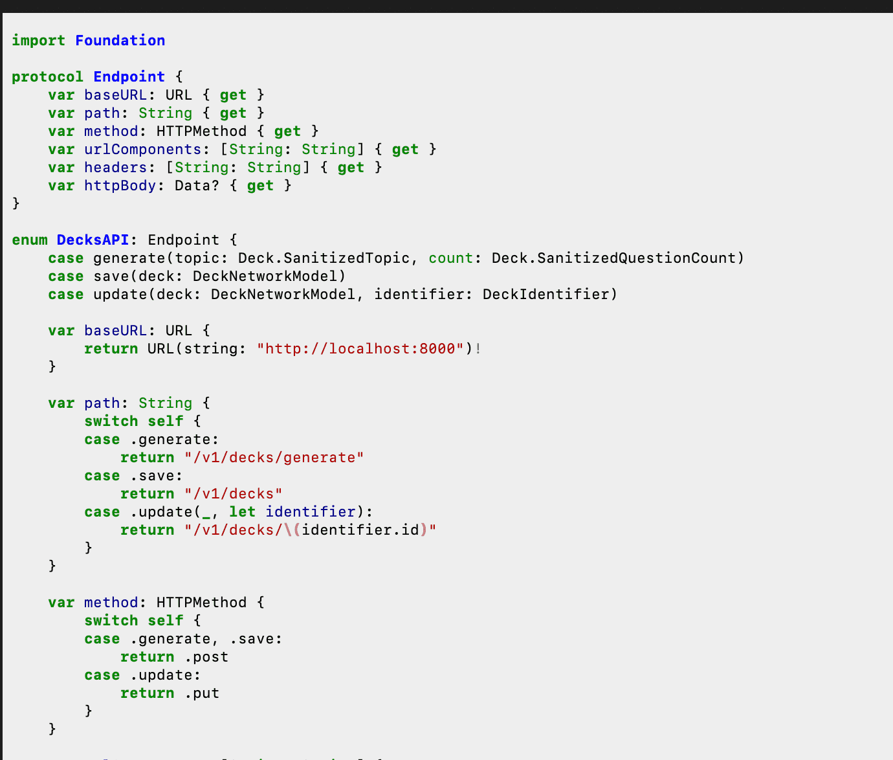This screenshot has width=893, height=760.
Task: Click the protocol name Endpoint
Action: 129,76
